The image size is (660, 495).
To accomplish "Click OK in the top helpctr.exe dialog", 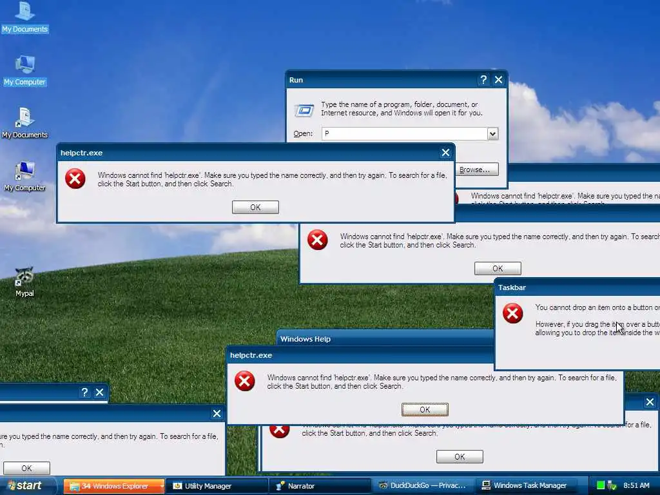I will coord(255,207).
